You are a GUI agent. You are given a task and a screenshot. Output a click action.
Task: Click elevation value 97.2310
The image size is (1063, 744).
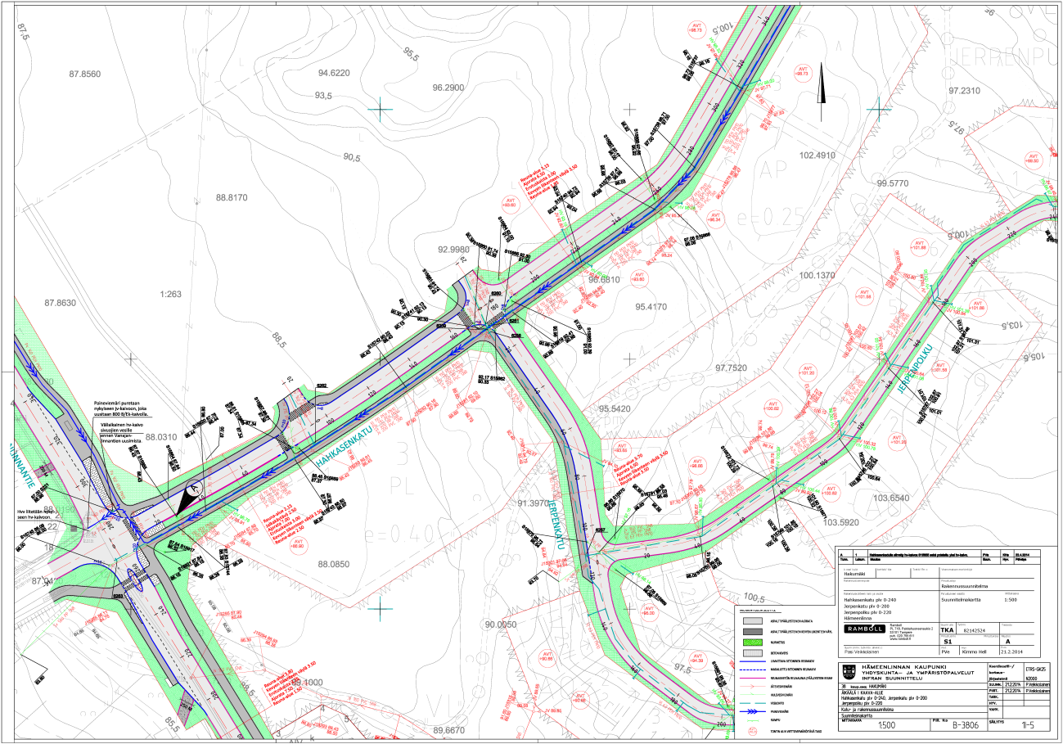click(963, 90)
